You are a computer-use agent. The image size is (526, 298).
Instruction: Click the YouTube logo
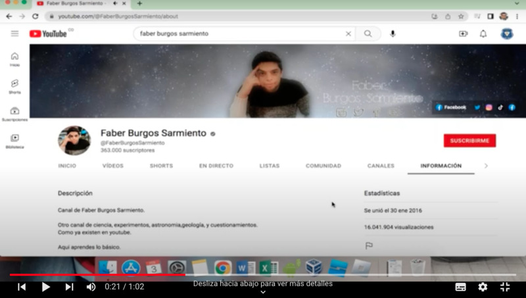pyautogui.click(x=48, y=34)
